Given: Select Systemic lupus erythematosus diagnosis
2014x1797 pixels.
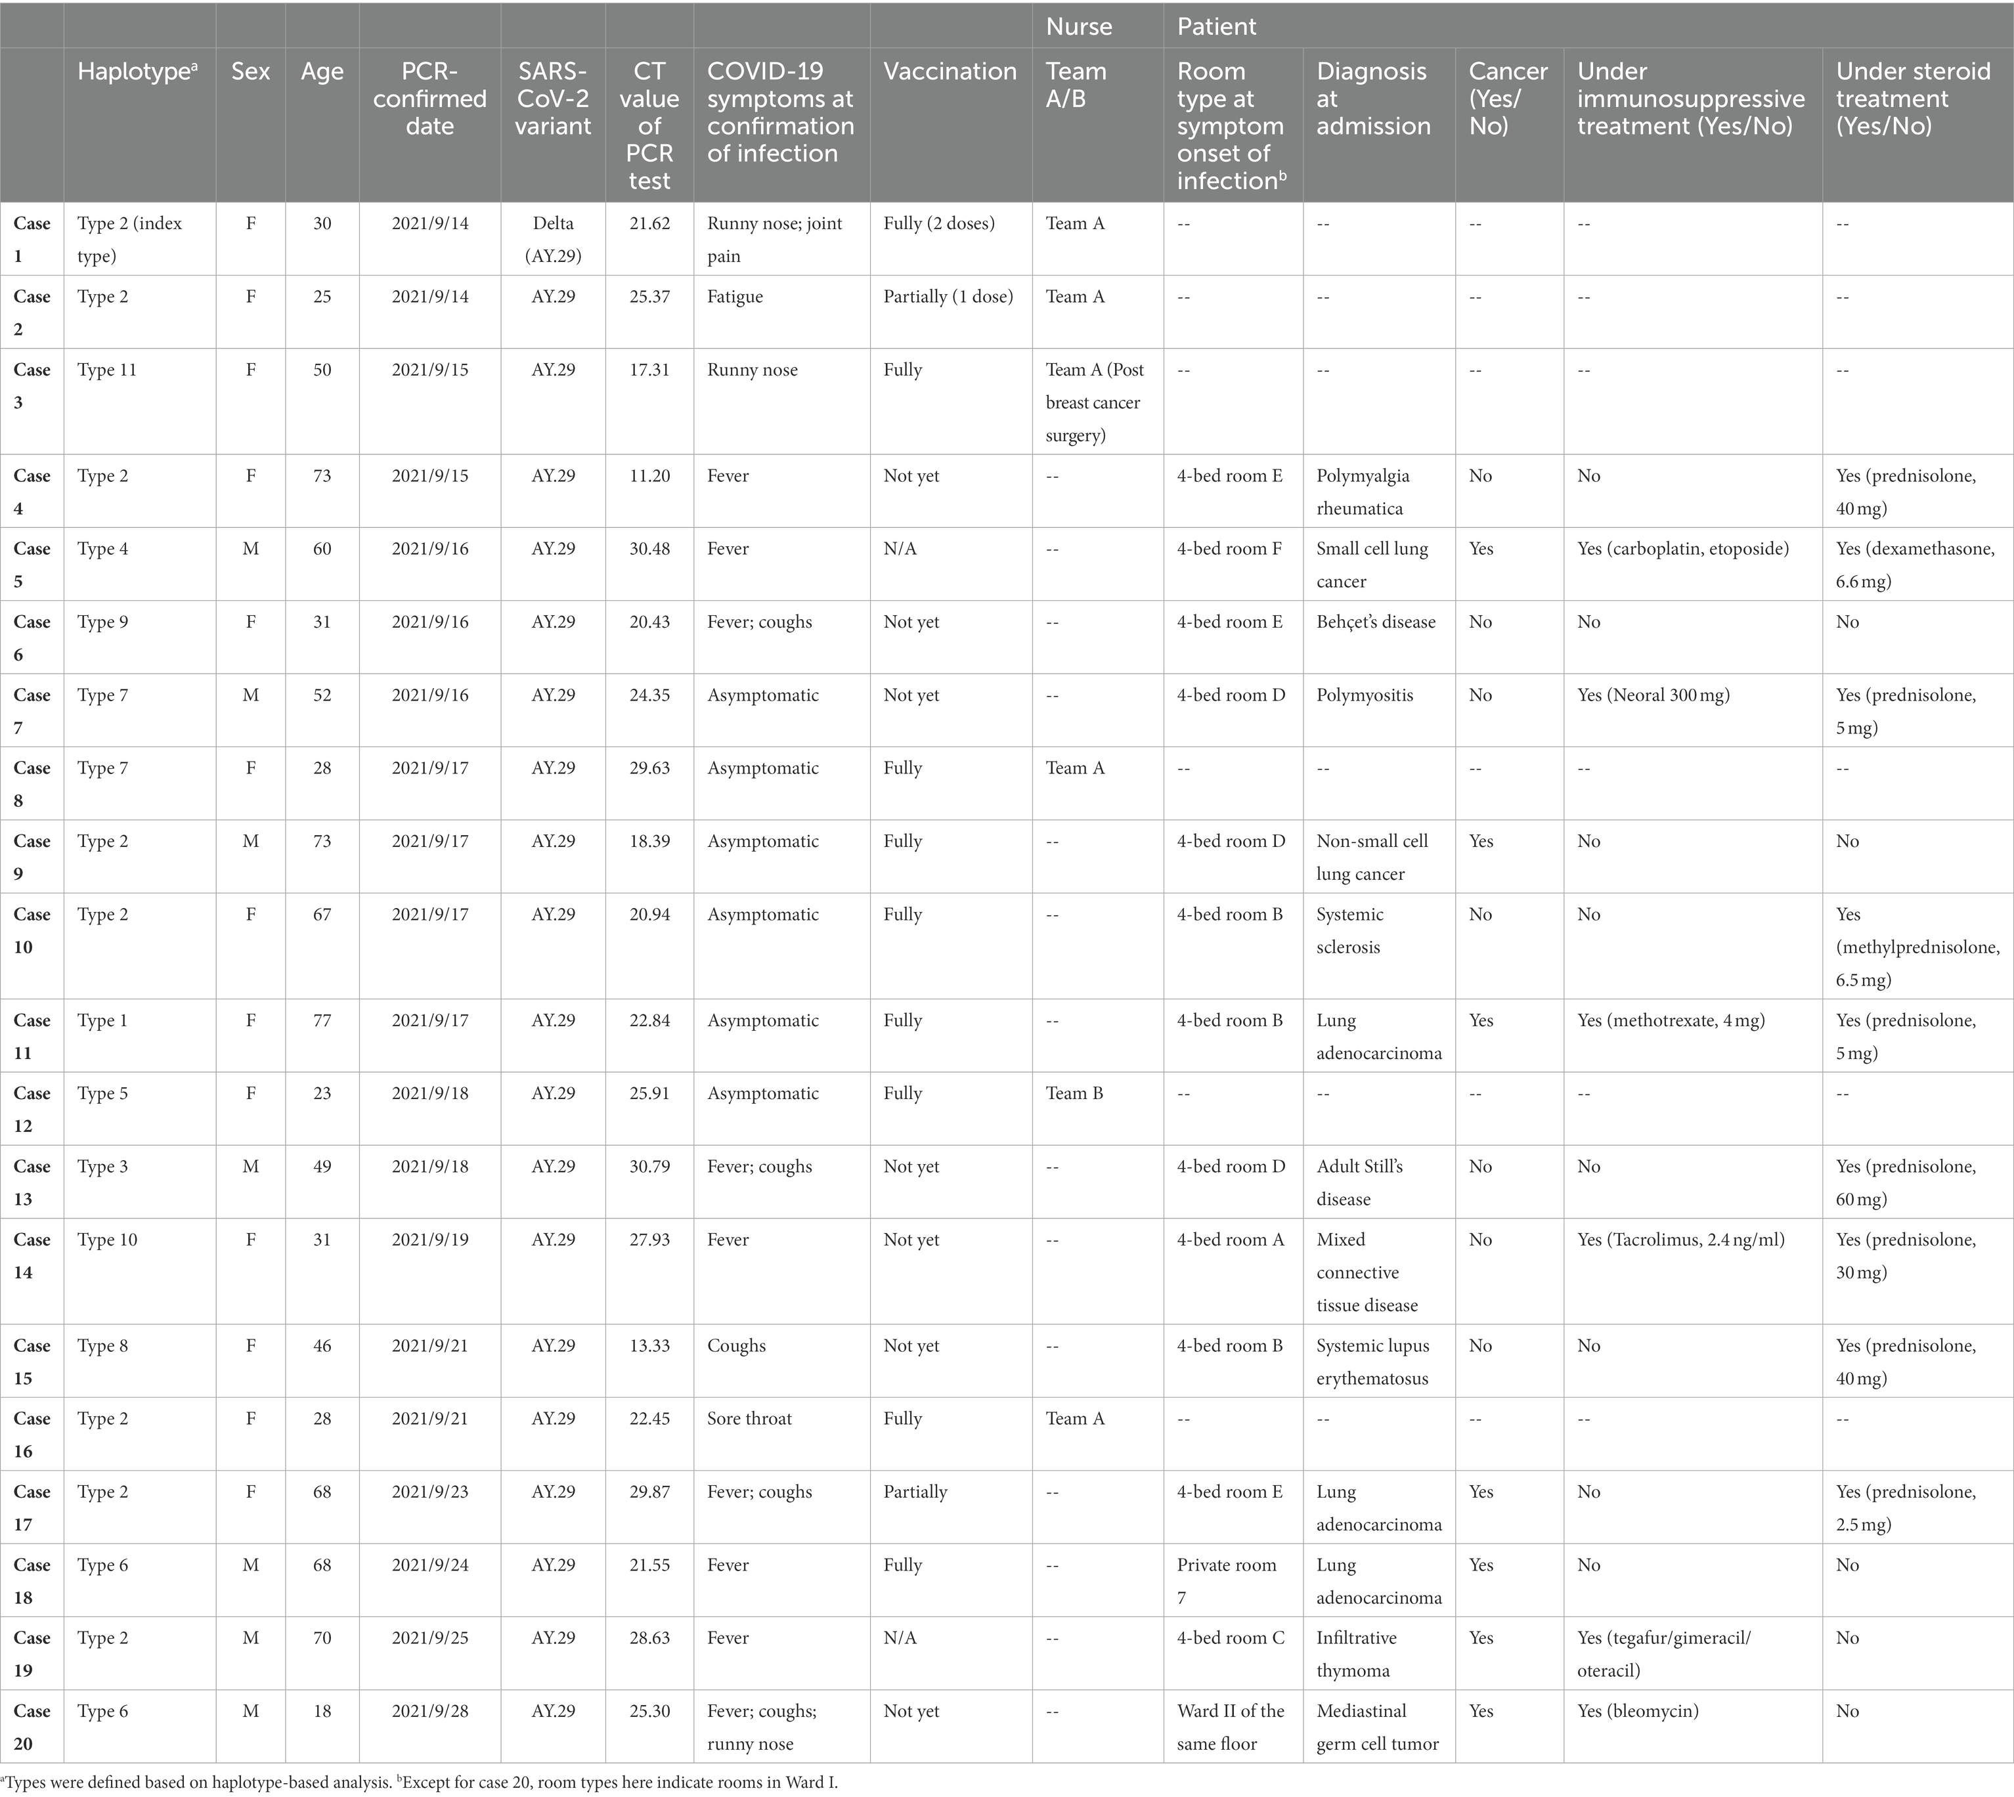Looking at the screenshot, I should pos(1372,1362).
